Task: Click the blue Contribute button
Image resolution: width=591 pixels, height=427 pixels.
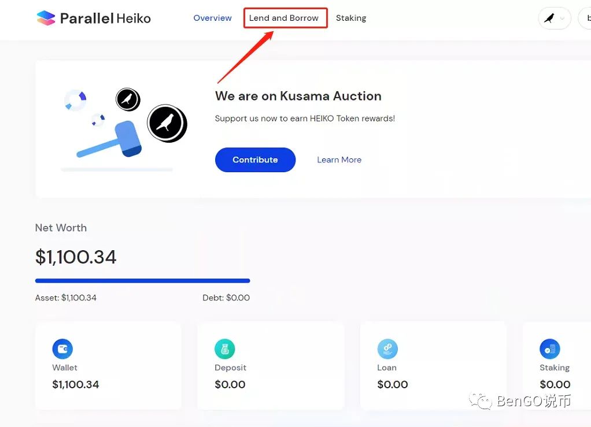Action: pos(255,159)
